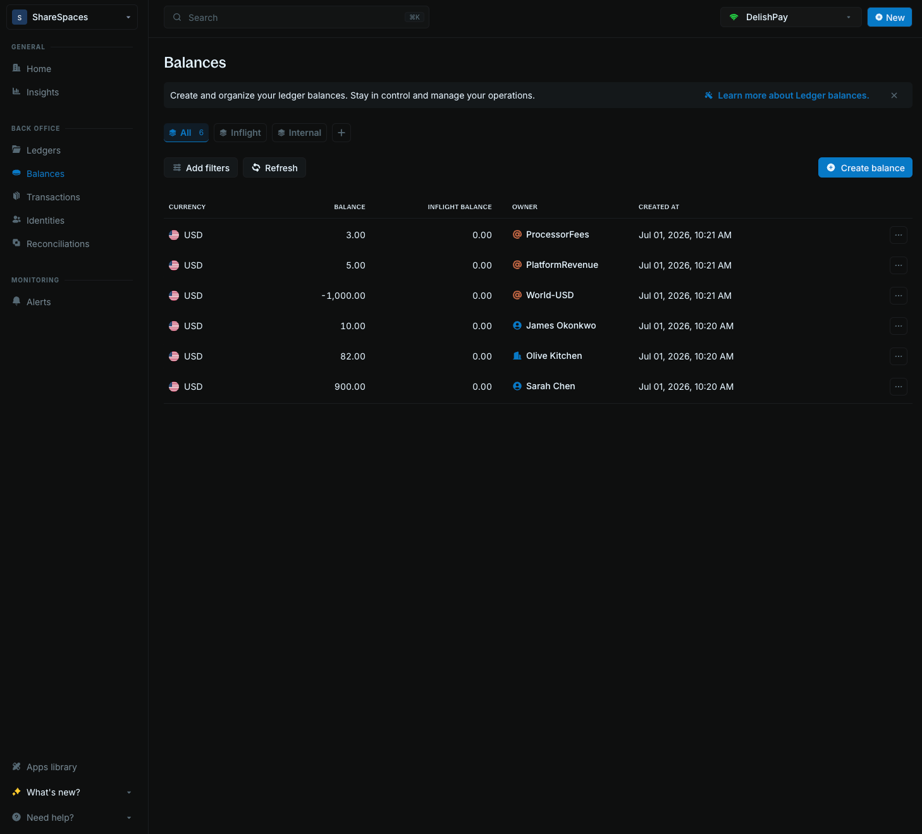The image size is (922, 834).
Task: Click the at-sign icon beside PlatformRevenue
Action: 517,265
